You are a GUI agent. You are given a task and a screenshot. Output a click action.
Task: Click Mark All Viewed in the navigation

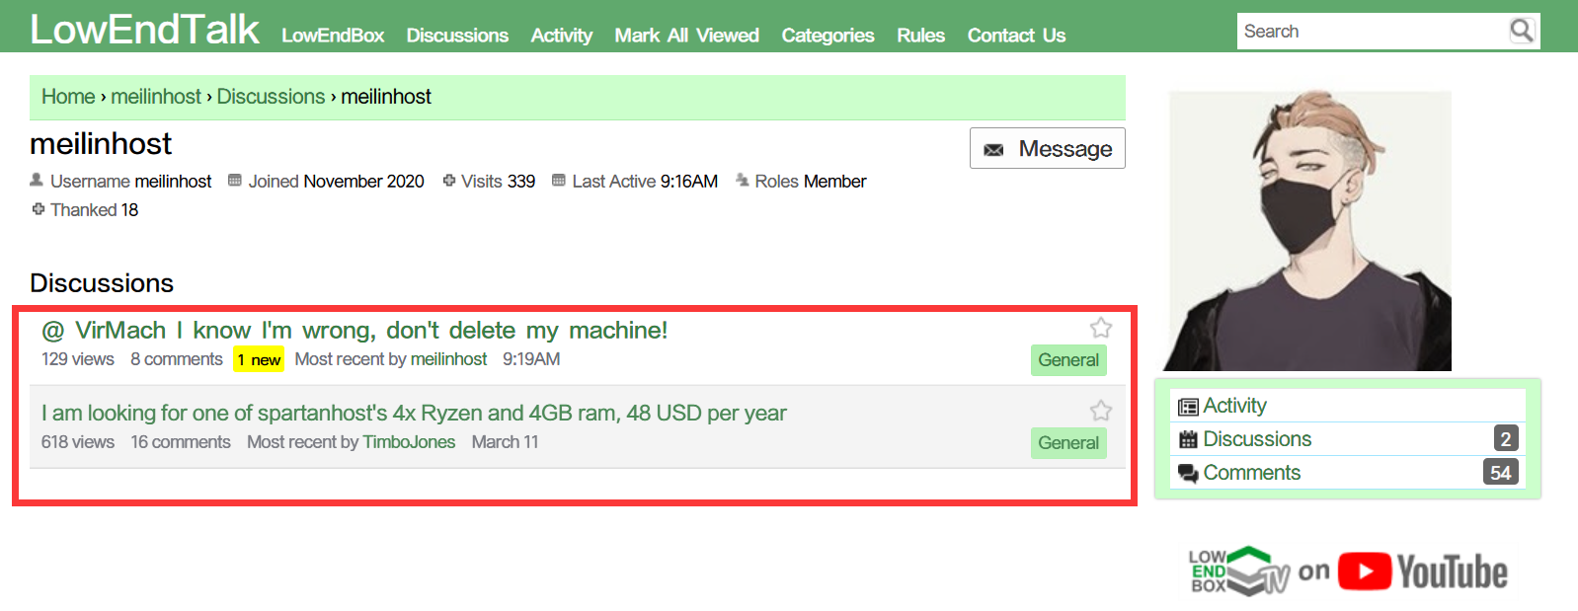[686, 36]
